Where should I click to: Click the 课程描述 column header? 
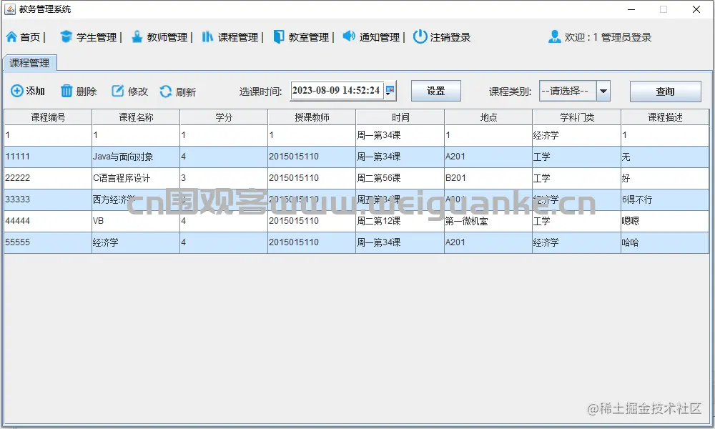pyautogui.click(x=665, y=117)
